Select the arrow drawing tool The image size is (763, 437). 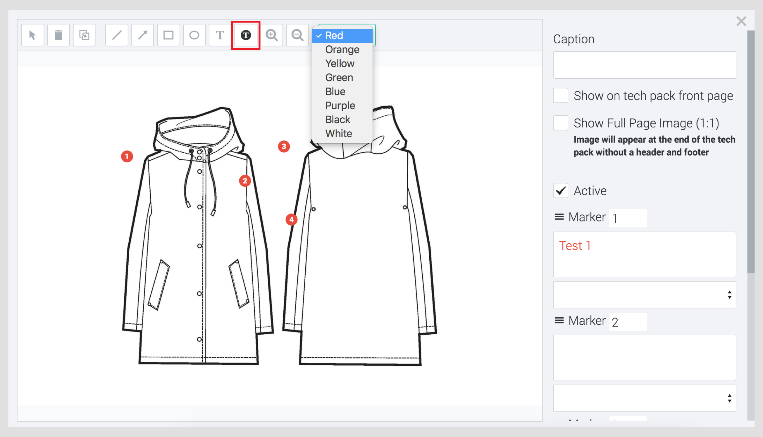pos(142,35)
